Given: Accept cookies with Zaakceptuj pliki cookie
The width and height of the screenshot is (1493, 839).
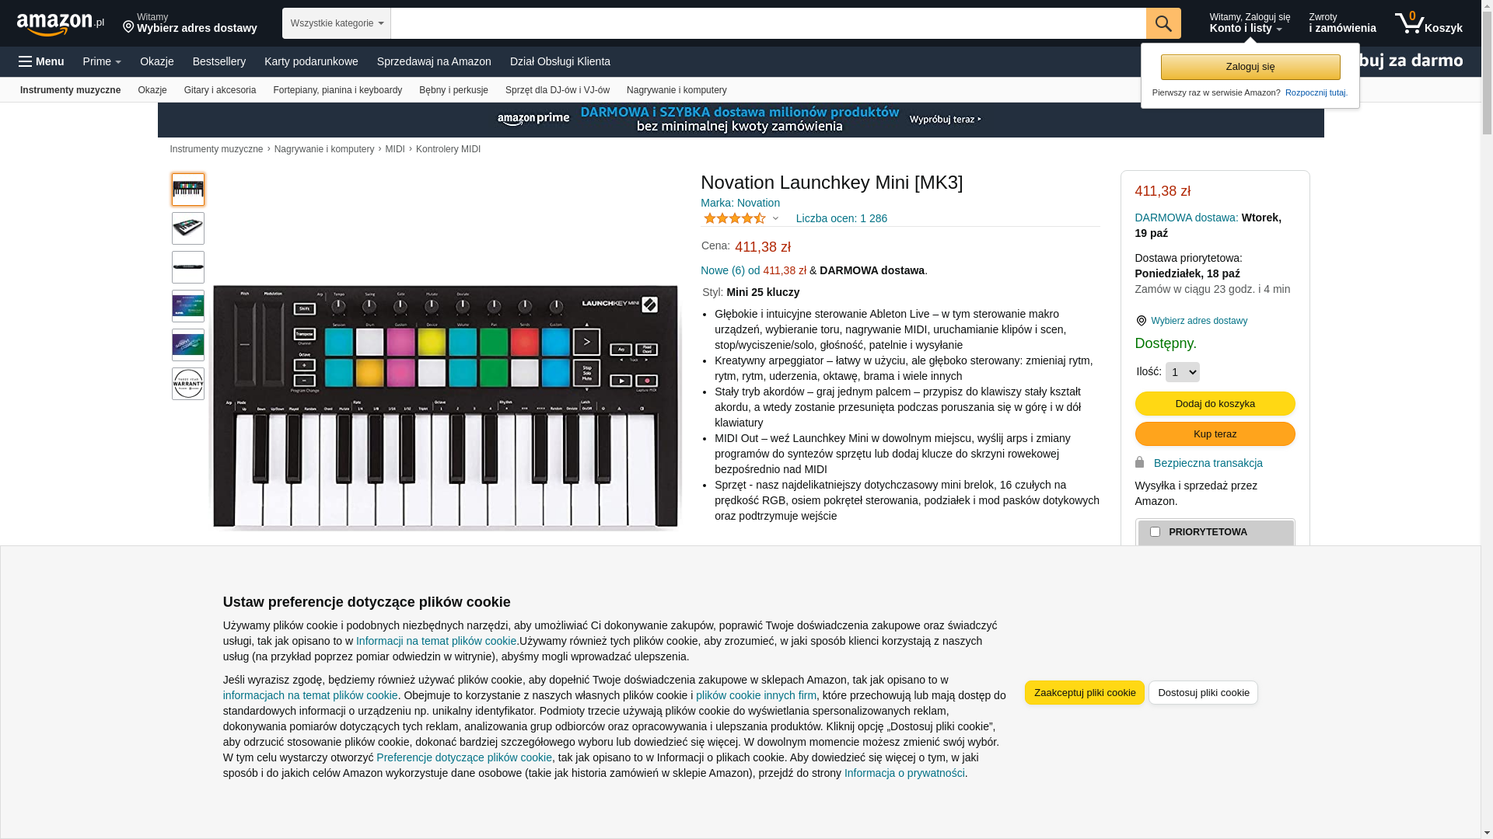Looking at the screenshot, I should (1084, 692).
